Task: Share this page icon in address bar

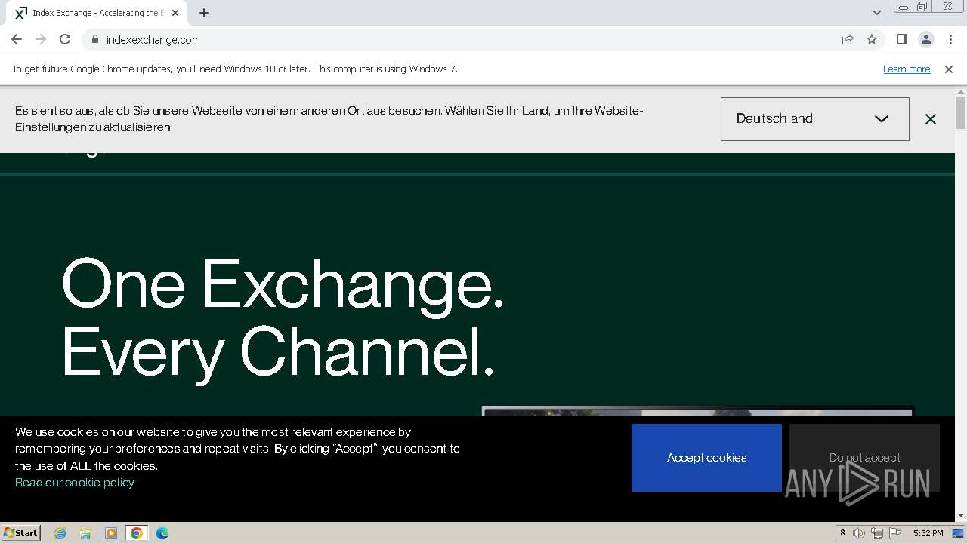Action: point(848,39)
